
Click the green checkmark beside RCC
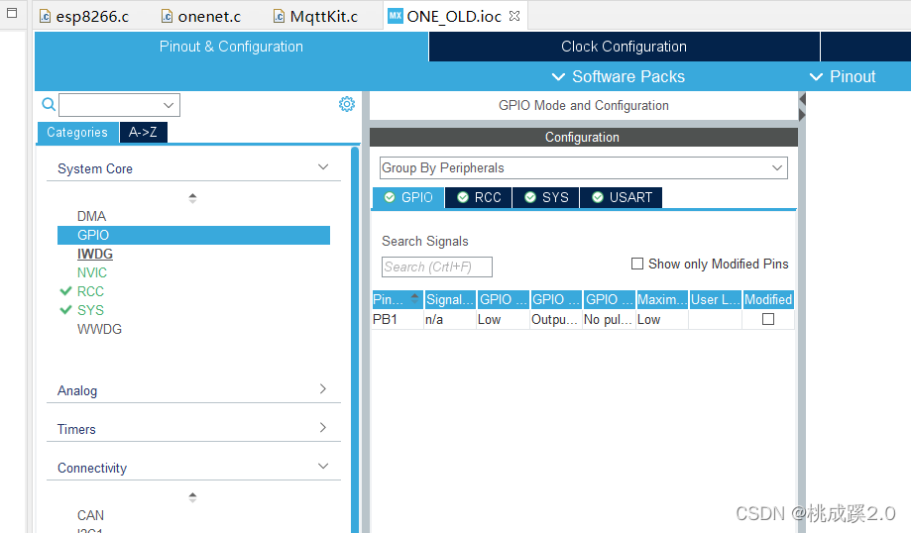point(65,291)
